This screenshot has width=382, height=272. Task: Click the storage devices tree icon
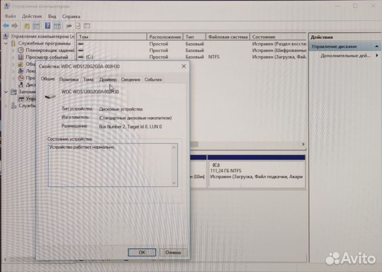point(14,92)
